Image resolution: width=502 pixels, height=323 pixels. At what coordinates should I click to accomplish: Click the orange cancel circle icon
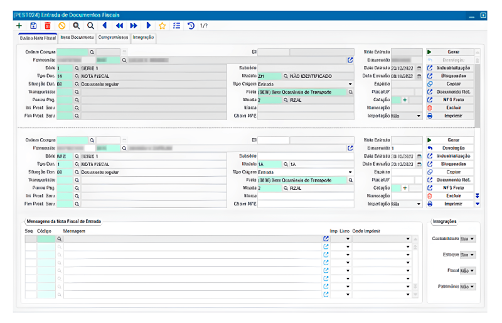pos(61,26)
